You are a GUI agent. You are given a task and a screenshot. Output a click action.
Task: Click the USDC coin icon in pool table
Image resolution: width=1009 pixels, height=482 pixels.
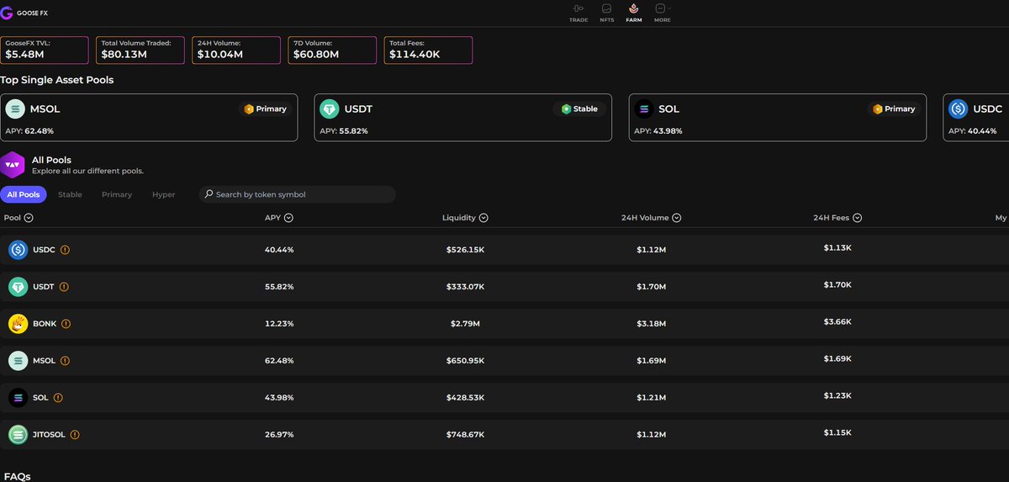[x=18, y=250]
